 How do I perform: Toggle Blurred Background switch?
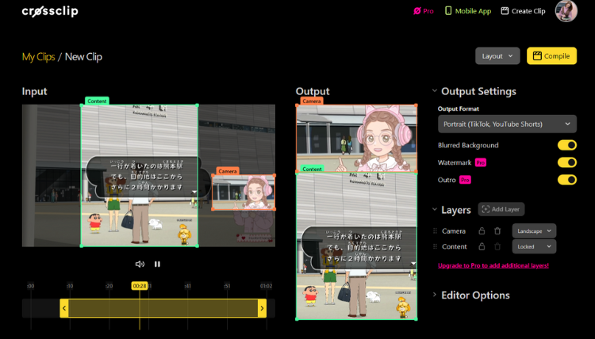pyautogui.click(x=567, y=145)
